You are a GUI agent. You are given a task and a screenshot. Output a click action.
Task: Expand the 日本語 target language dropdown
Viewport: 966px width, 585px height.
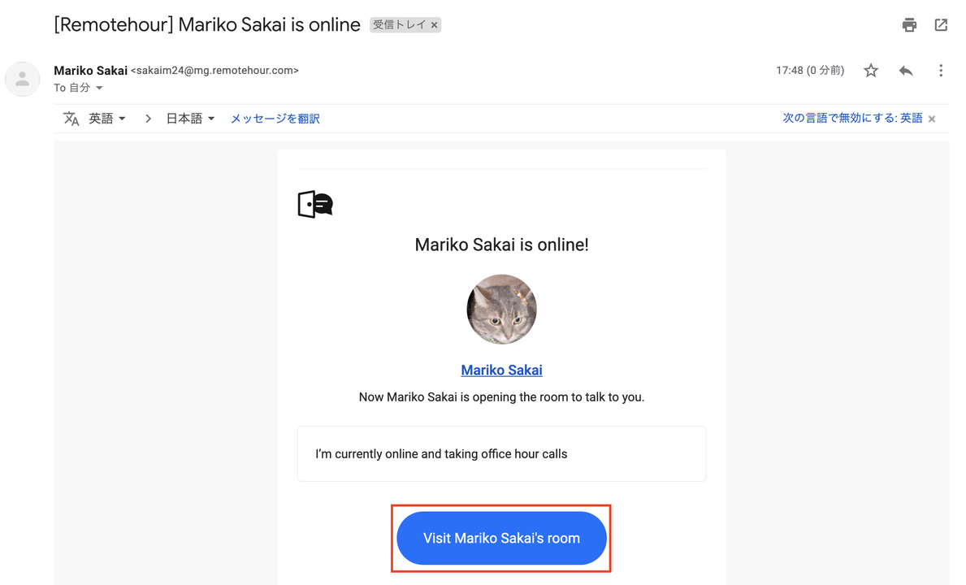pyautogui.click(x=190, y=119)
